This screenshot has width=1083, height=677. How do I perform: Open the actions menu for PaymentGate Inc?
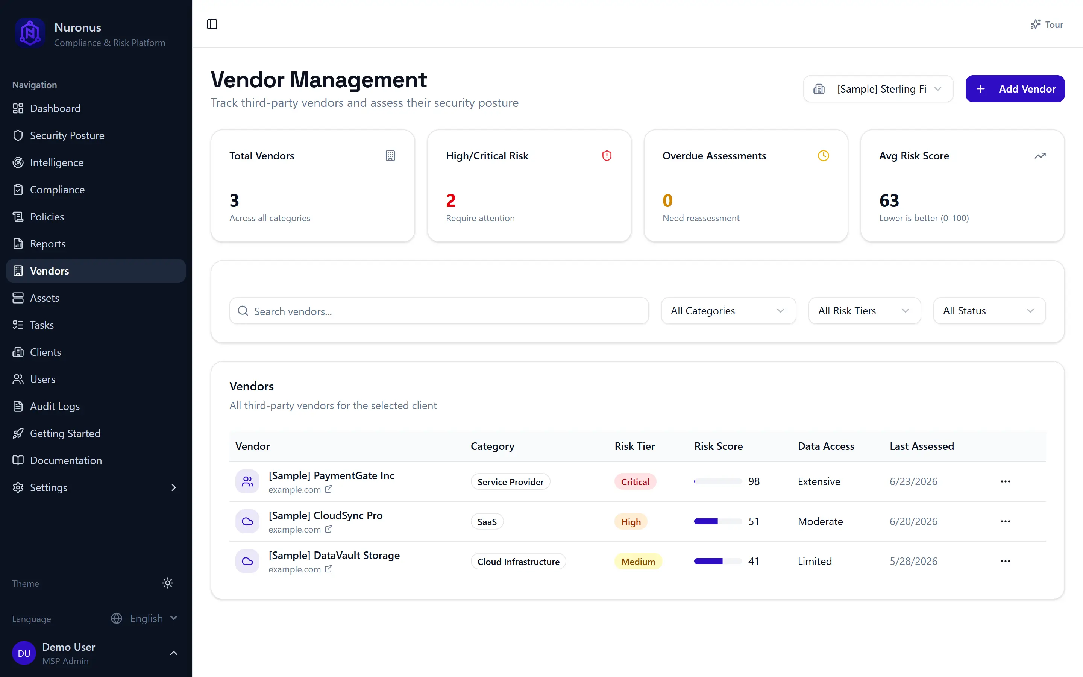(1005, 481)
